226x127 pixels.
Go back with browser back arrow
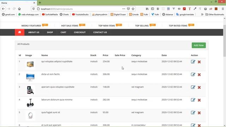coord(3,9)
